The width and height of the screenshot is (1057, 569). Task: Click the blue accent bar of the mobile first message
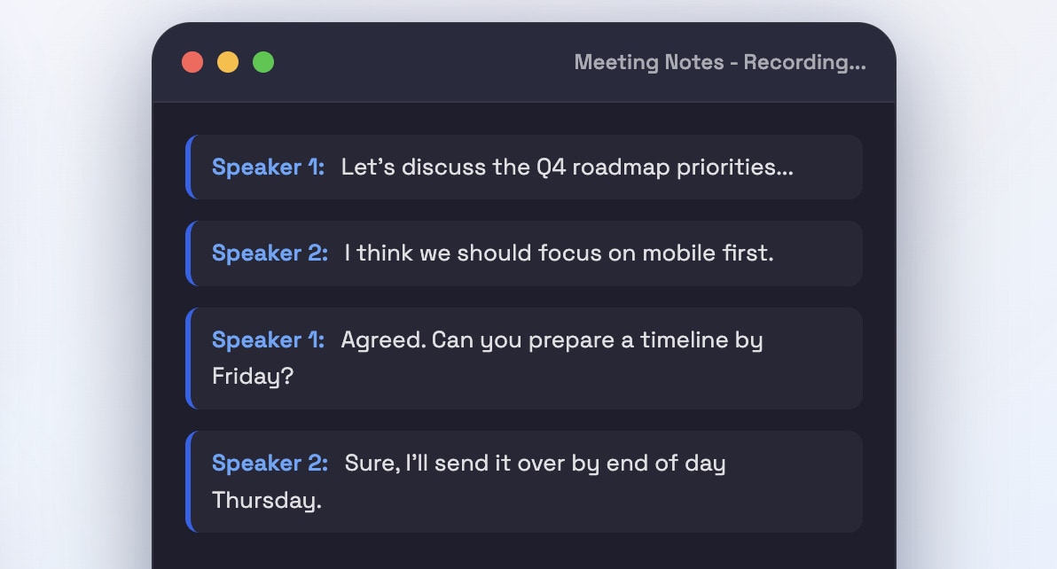(x=190, y=253)
